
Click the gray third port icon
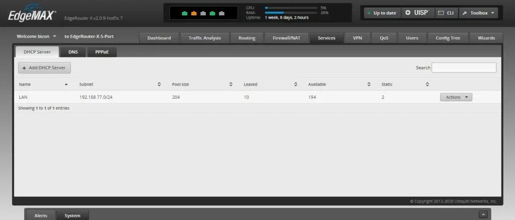click(x=203, y=14)
